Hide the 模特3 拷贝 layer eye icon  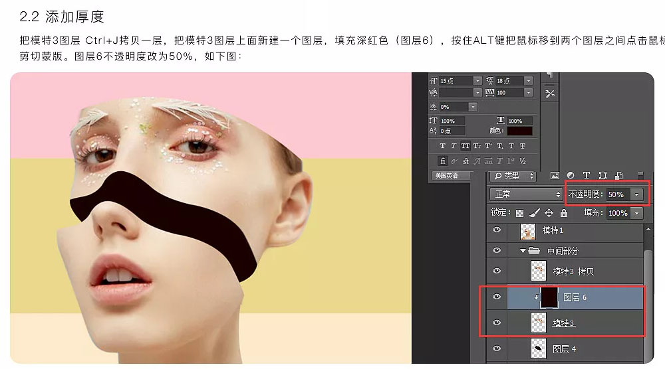[x=497, y=271]
